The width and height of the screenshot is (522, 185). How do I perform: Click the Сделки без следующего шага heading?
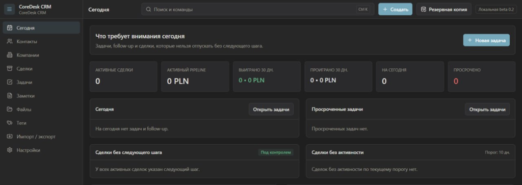point(128,152)
